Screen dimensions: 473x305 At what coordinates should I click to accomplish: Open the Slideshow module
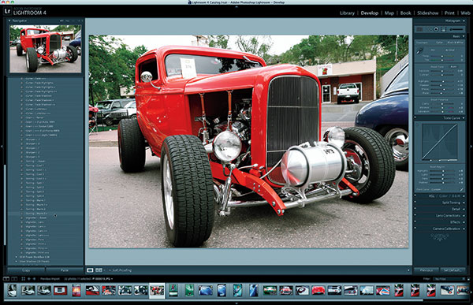click(x=428, y=13)
